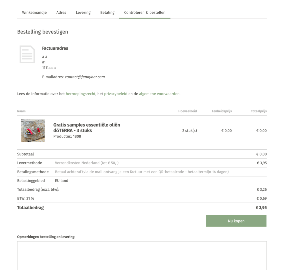Click the Totaalprijs column header
The height and width of the screenshot is (270, 296).
pos(259,111)
